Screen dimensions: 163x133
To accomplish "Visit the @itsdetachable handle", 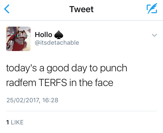I will coord(57,42).
